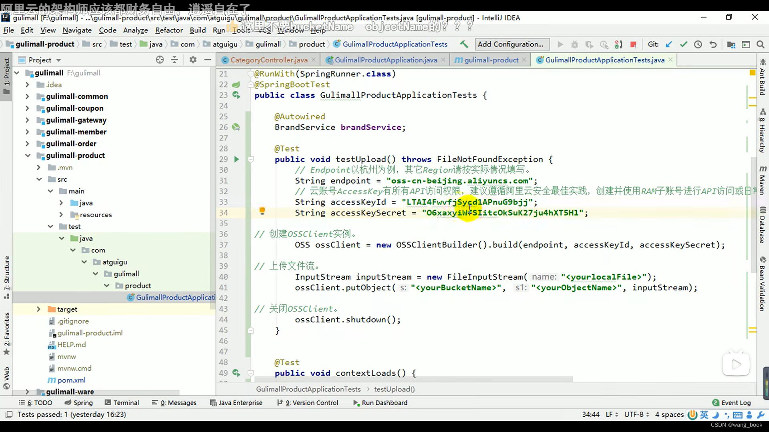Screen dimensions: 769x432
Task: Open the encoding UTF-8 selector
Action: point(636,414)
